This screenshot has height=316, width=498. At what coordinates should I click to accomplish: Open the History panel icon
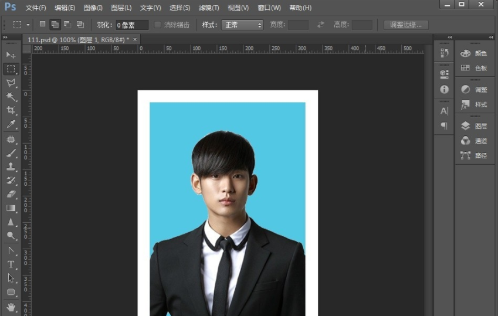pyautogui.click(x=444, y=53)
